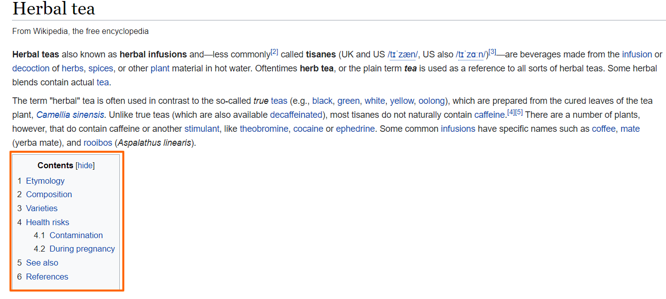Open citation footnote [2]
Viewport: 666px width, 299px height.
[274, 52]
